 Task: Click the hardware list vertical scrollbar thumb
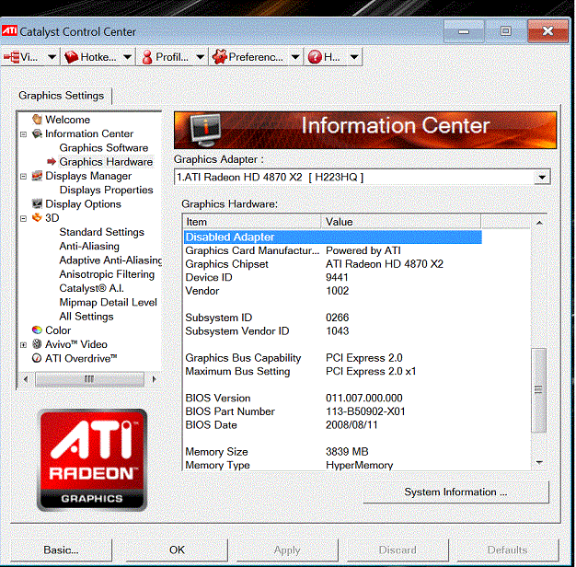coord(538,390)
